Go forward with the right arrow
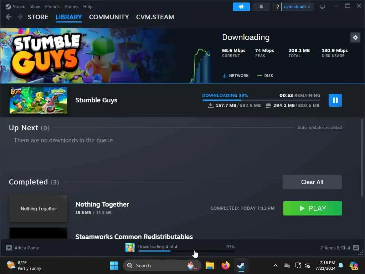Screen dimensions: 365x274 [20, 17]
